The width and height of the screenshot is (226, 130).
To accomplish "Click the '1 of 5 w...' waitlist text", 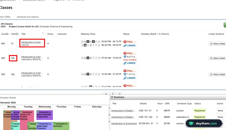I will 132,74.
